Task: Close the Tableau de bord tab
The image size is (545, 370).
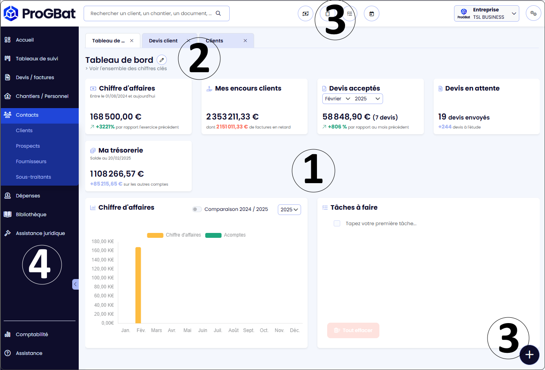Action: (x=132, y=41)
